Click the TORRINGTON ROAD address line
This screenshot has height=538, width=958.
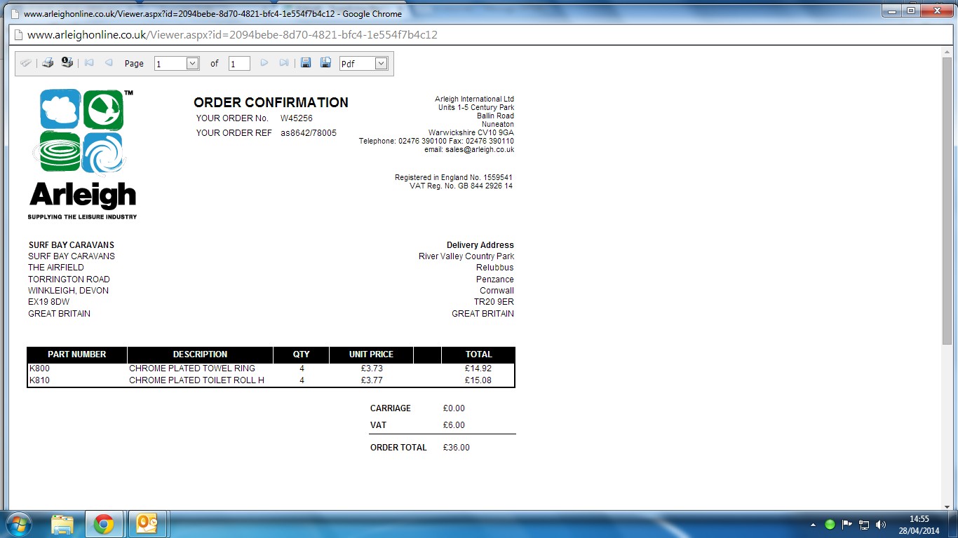pyautogui.click(x=69, y=280)
